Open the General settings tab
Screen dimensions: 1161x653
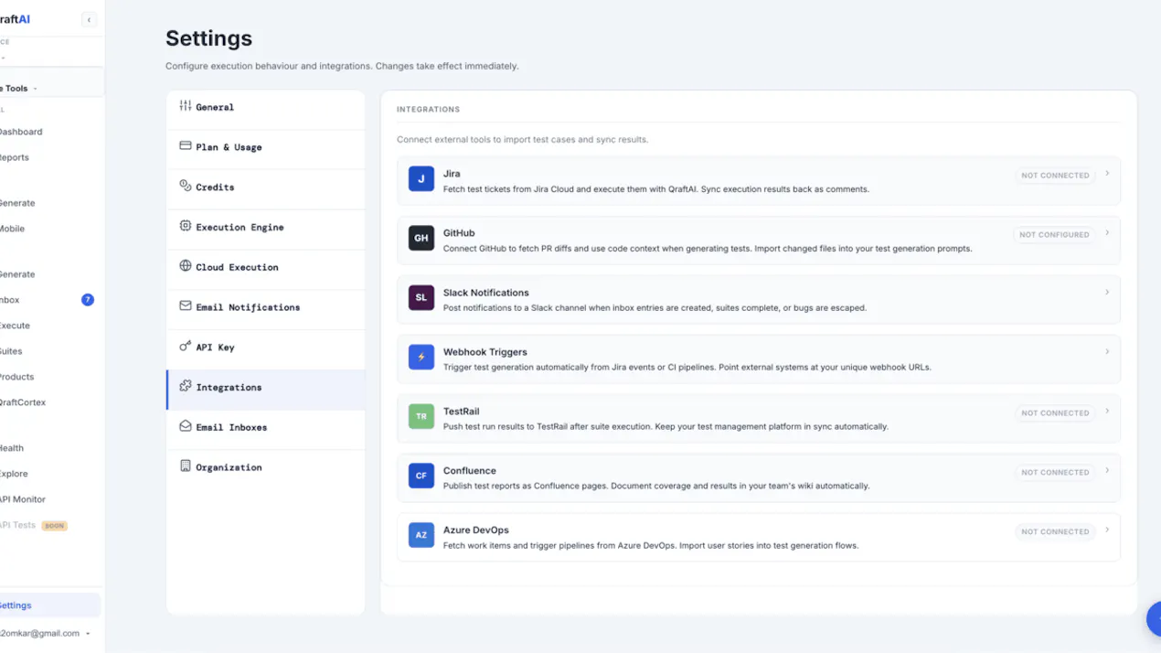coord(266,107)
